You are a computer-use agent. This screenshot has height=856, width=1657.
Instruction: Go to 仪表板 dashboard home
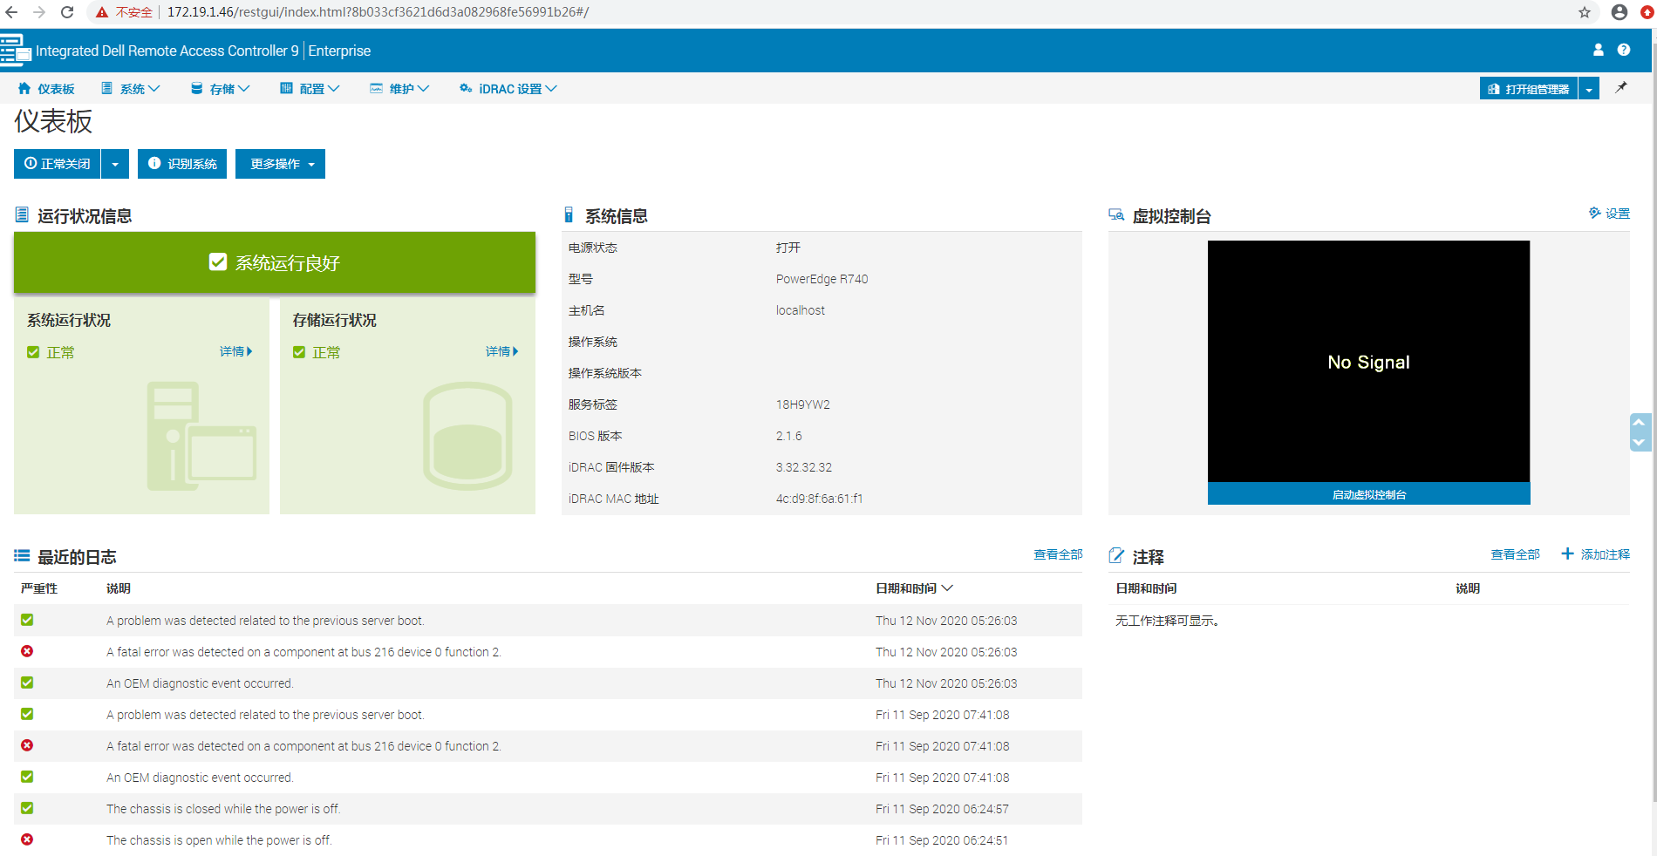point(46,88)
